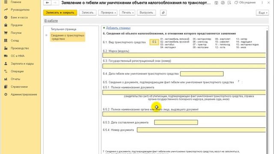Open the Производство section
Screen dimensions: 274x154
coord(20,48)
